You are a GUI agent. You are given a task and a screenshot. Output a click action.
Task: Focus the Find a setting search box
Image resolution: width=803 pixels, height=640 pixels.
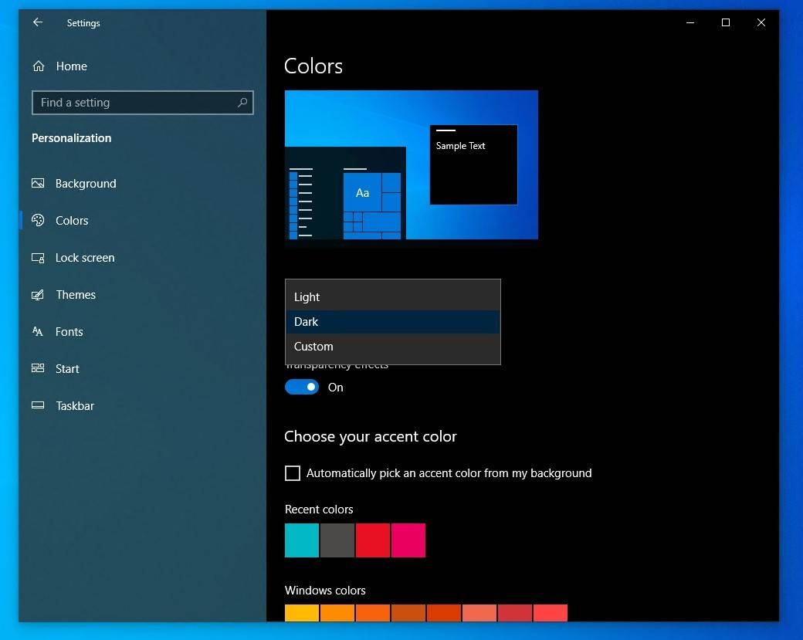pos(142,103)
